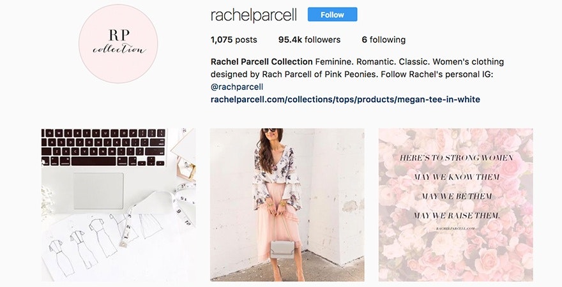Open the RP collection profile picture
The width and height of the screenshot is (562, 287).
[x=118, y=44]
